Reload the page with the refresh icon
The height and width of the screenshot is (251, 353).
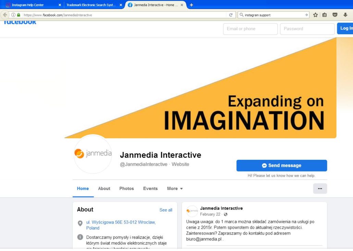(x=231, y=15)
